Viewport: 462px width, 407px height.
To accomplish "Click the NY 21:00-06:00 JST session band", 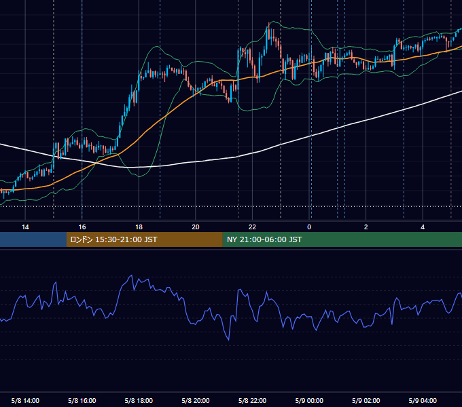I will coord(342,239).
